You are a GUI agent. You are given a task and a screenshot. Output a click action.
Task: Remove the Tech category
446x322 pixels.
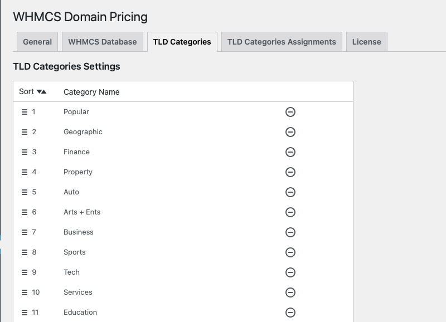(290, 272)
